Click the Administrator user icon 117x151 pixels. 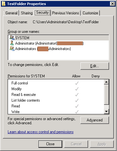tap(12, 43)
